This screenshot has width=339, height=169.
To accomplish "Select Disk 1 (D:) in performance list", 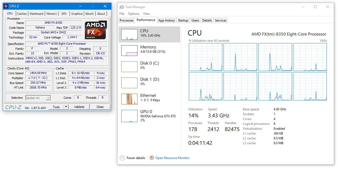I will pos(149,83).
